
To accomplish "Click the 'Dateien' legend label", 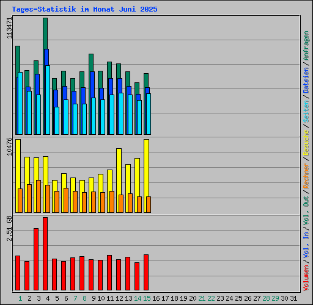I will (306, 80).
